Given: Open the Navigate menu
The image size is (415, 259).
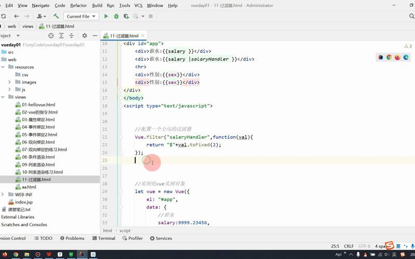Looking at the screenshot, I should pyautogui.click(x=40, y=5).
